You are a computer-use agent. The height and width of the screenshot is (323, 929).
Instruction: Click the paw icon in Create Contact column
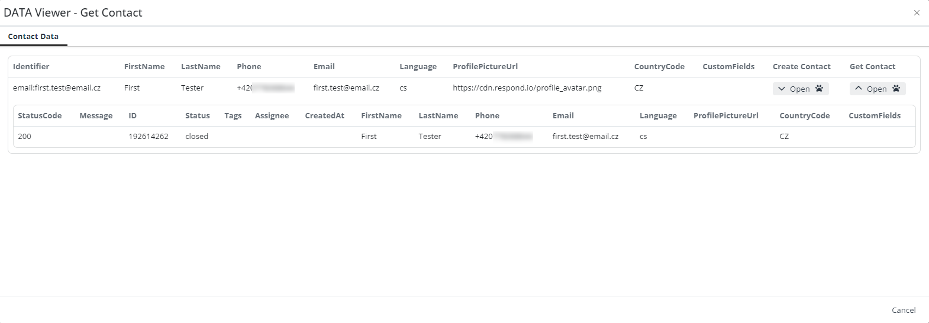click(819, 89)
